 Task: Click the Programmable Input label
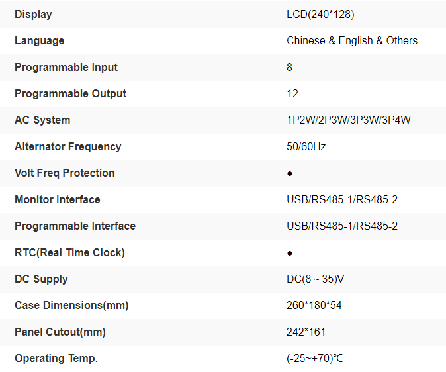pos(66,67)
